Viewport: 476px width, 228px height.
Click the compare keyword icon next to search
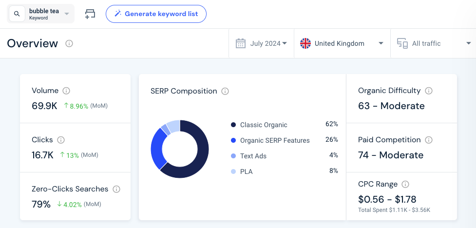pos(90,14)
